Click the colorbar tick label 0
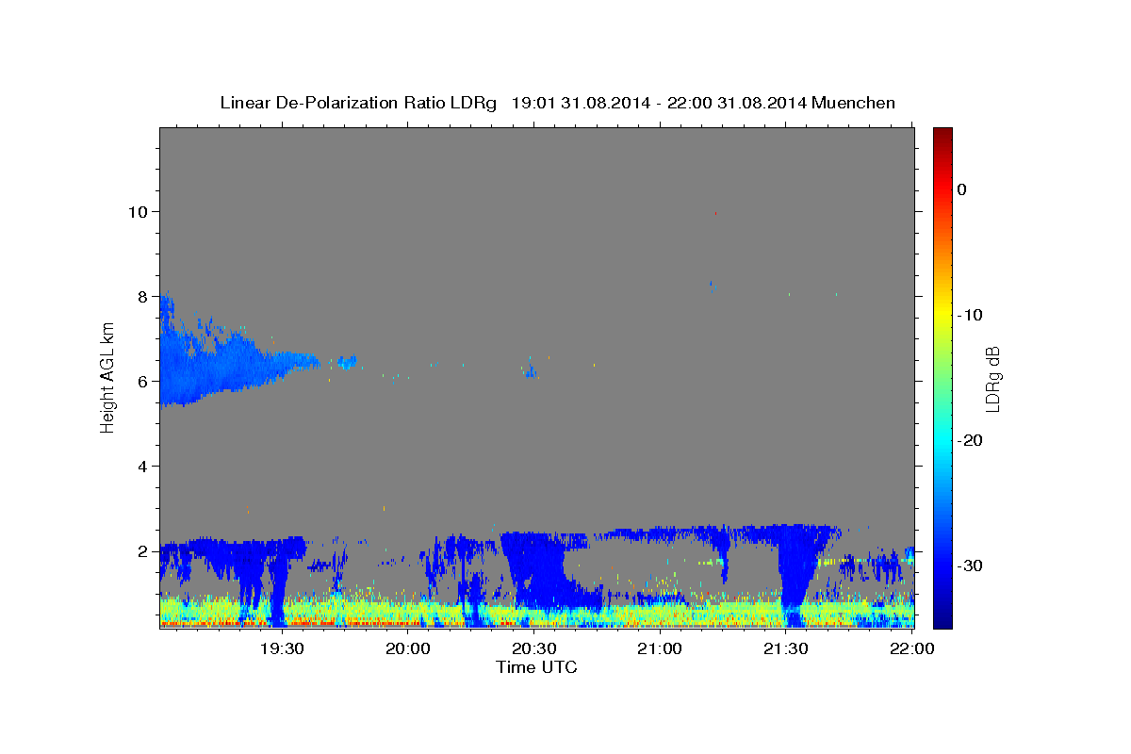 coord(961,189)
